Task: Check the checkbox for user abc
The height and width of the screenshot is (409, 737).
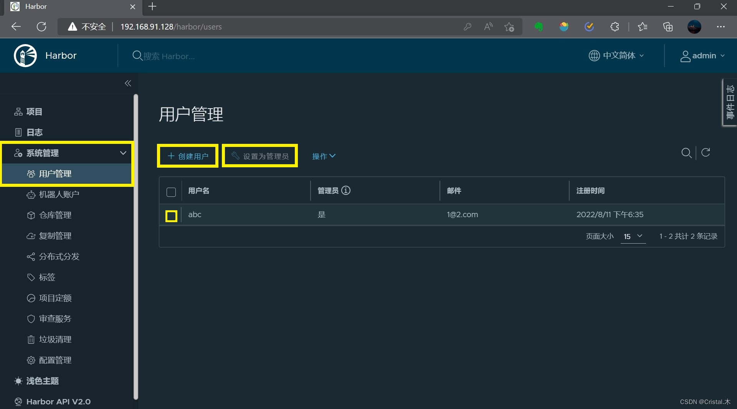Action: click(171, 216)
